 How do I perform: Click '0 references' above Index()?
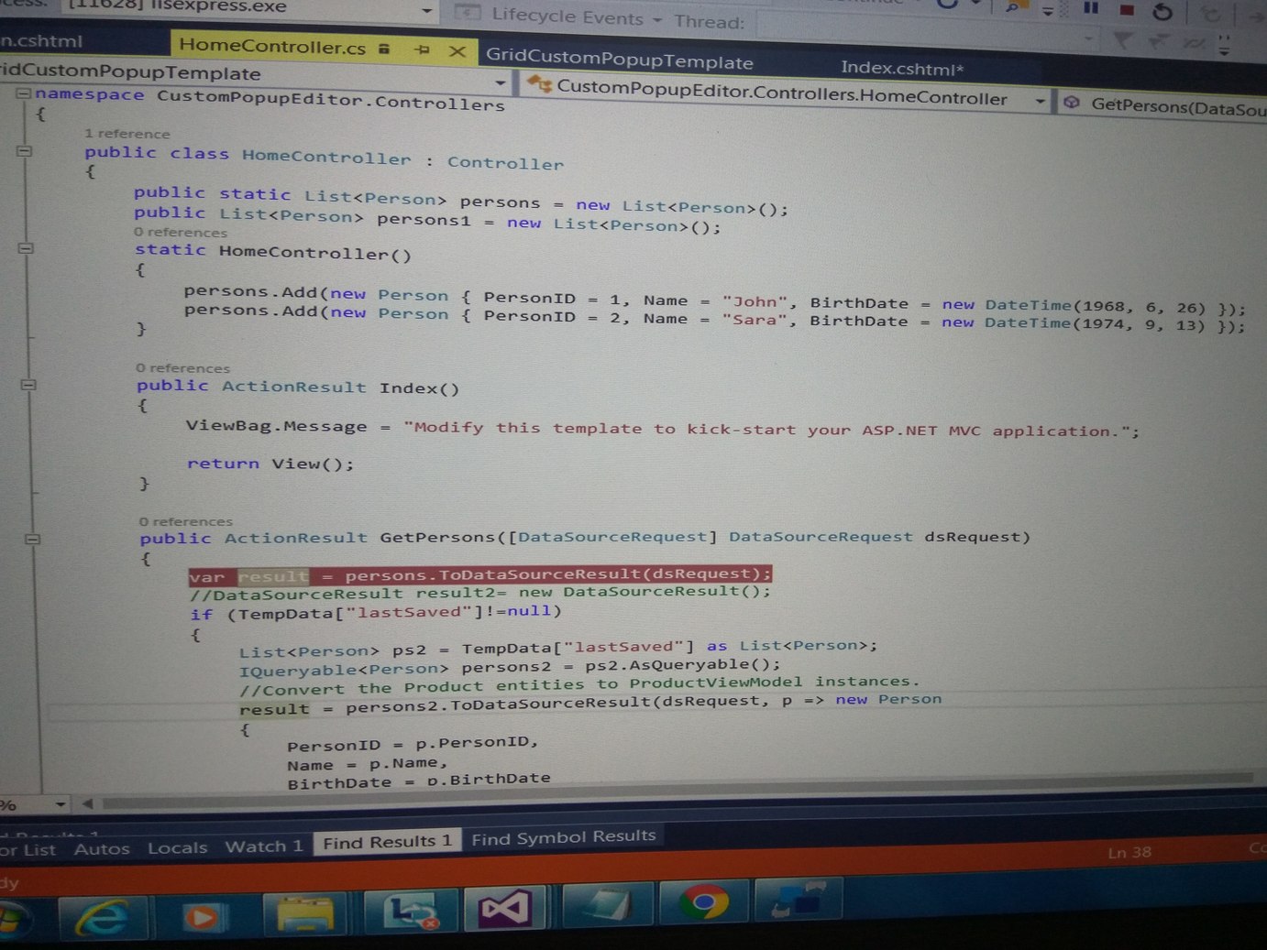tap(183, 368)
